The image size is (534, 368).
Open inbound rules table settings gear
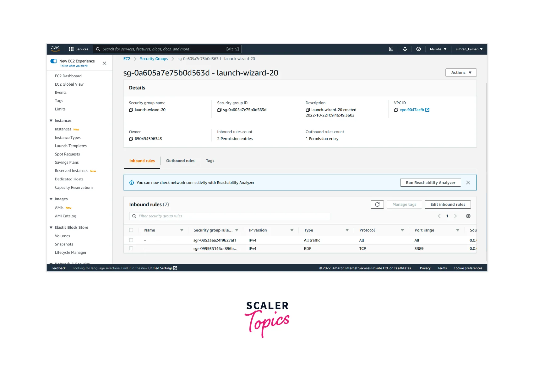[x=468, y=216]
